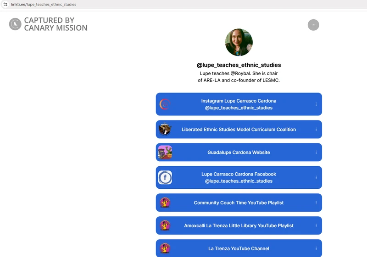The width and height of the screenshot is (367, 257).
Task: Click the bio text about Roybal and ARE-LA
Action: pos(239,77)
